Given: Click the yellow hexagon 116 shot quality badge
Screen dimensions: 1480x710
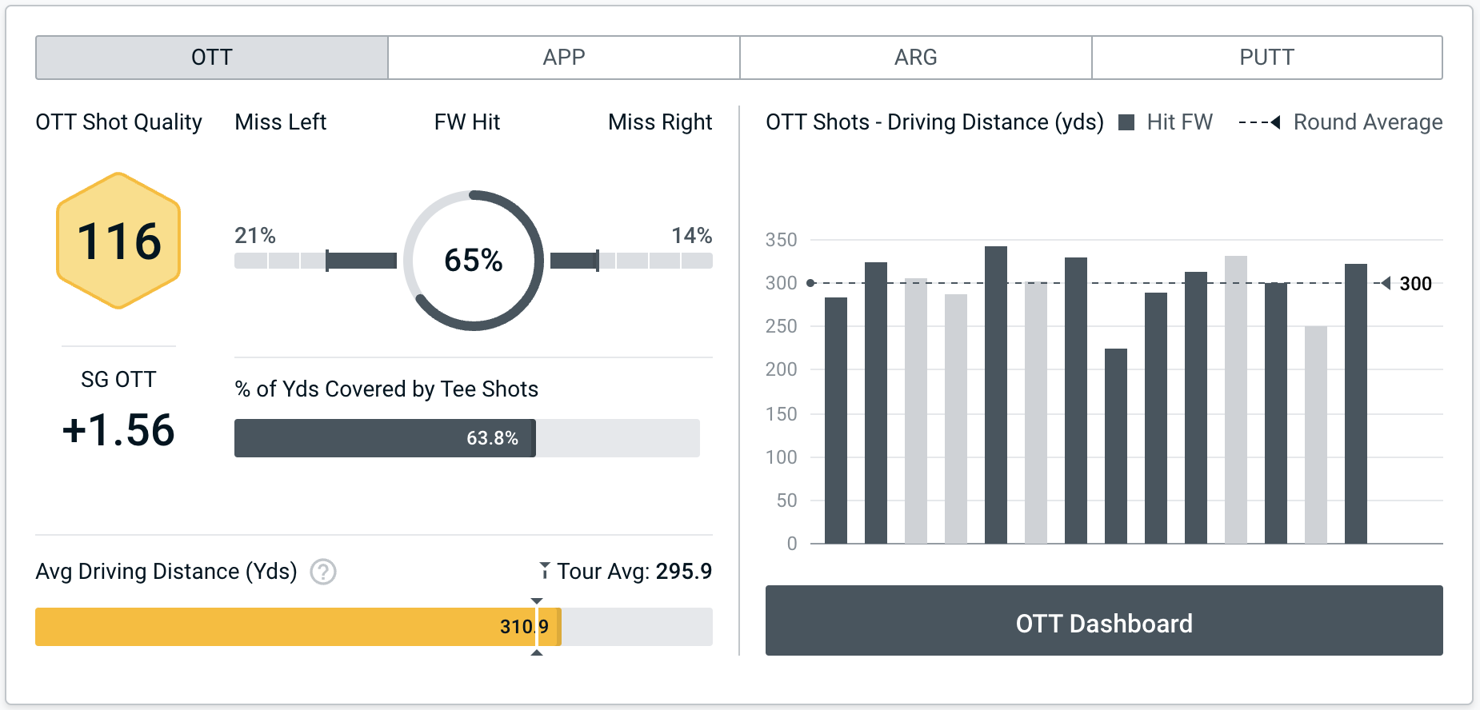Looking at the screenshot, I should point(118,241).
